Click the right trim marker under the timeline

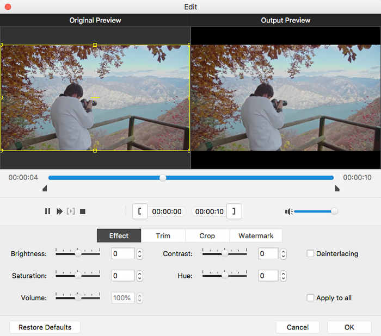pyautogui.click(x=337, y=189)
